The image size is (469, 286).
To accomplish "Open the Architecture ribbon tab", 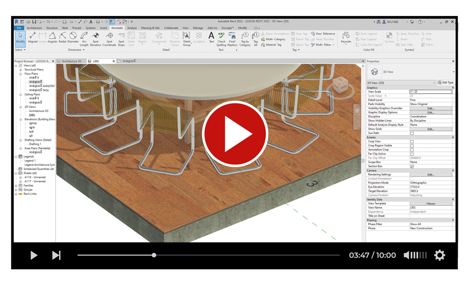I will tap(34, 28).
